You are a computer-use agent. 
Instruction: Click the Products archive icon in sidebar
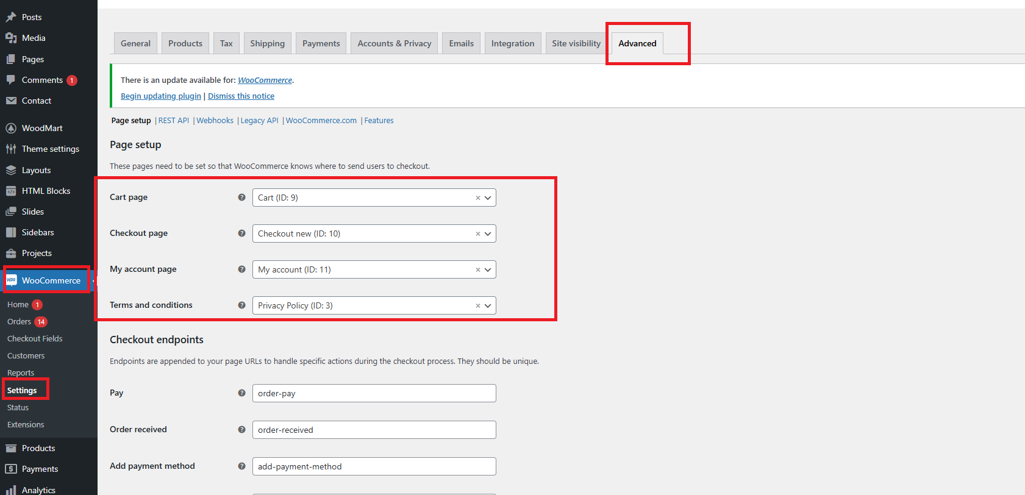(11, 448)
